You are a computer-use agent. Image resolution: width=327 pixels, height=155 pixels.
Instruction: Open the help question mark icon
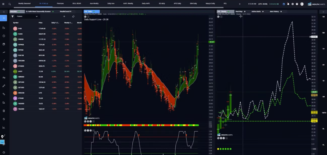coord(297,4)
